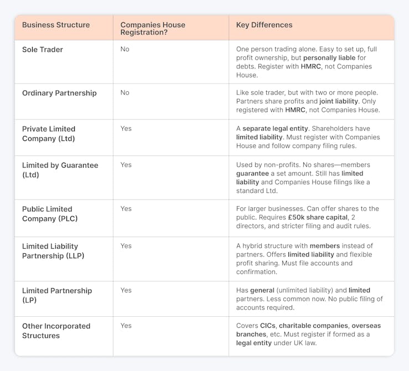Click the No value for Sole Trader
This screenshot has width=409, height=371.
coord(125,49)
